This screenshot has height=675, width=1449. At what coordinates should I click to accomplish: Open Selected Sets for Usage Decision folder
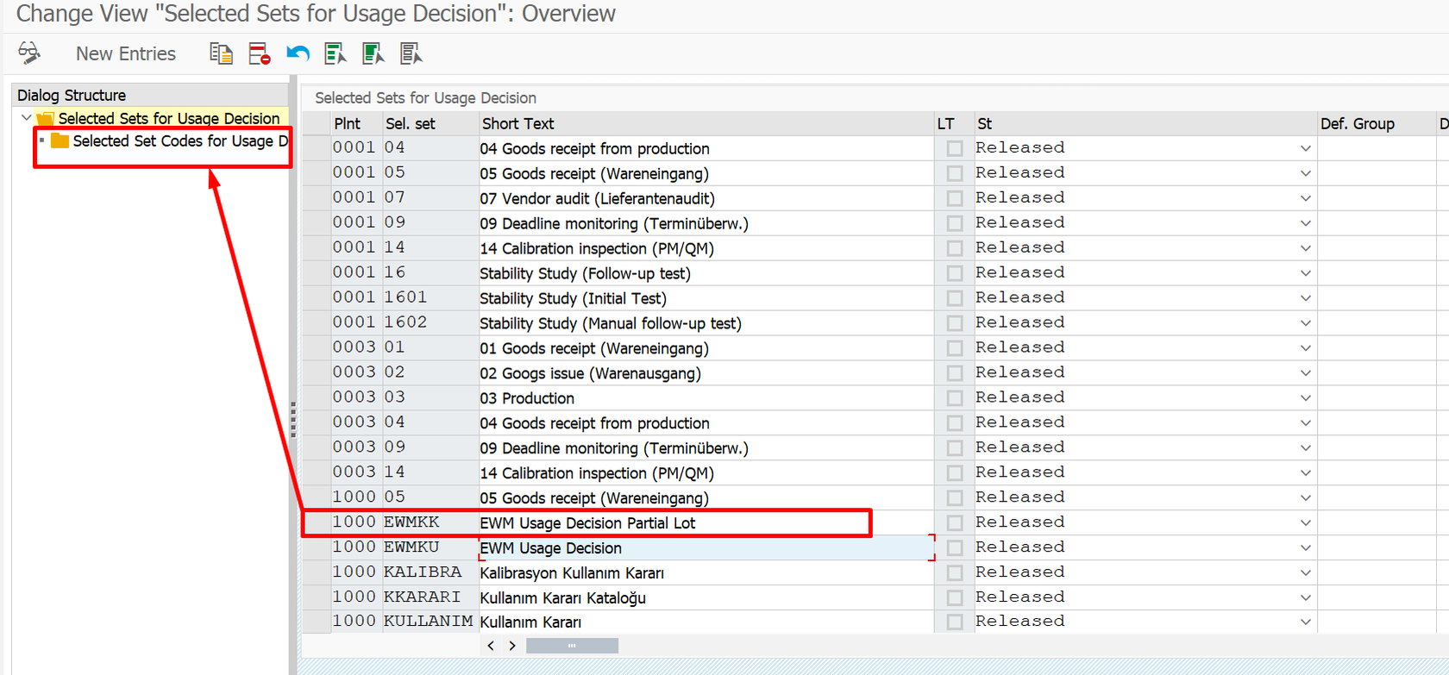(46, 118)
